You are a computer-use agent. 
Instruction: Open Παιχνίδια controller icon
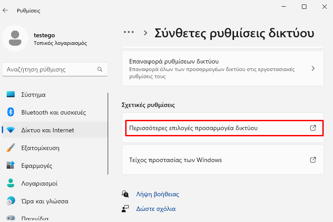(x=11, y=218)
